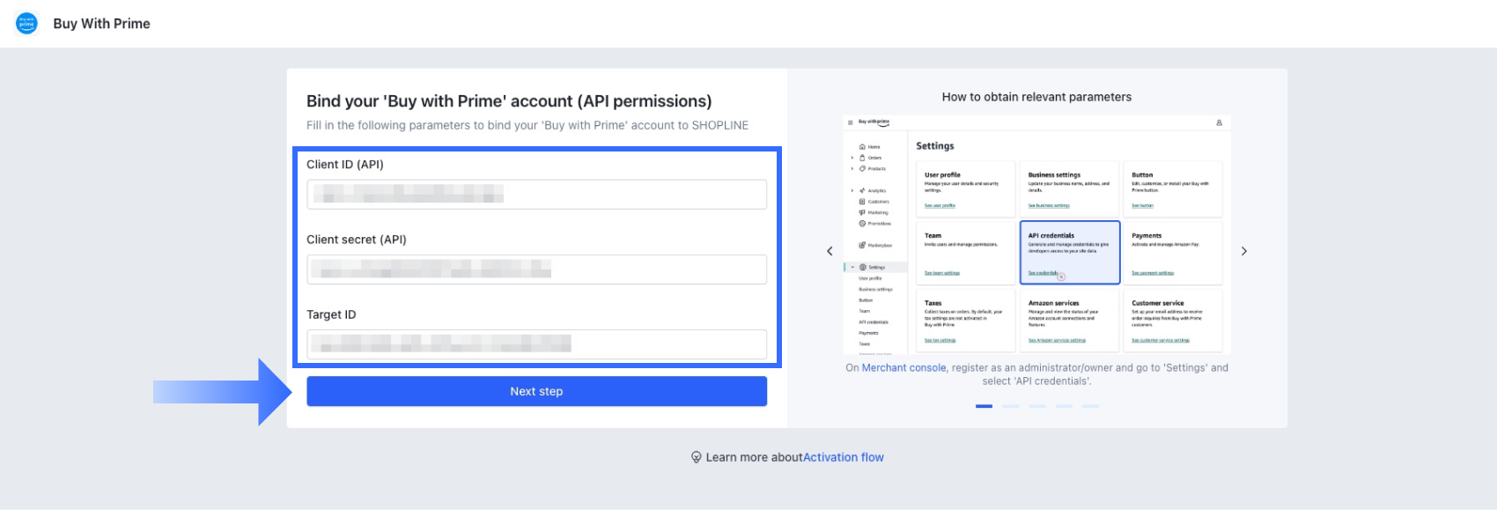This screenshot has width=1497, height=510.
Task: Click the lightbulb icon beside Learn more
Action: point(696,457)
